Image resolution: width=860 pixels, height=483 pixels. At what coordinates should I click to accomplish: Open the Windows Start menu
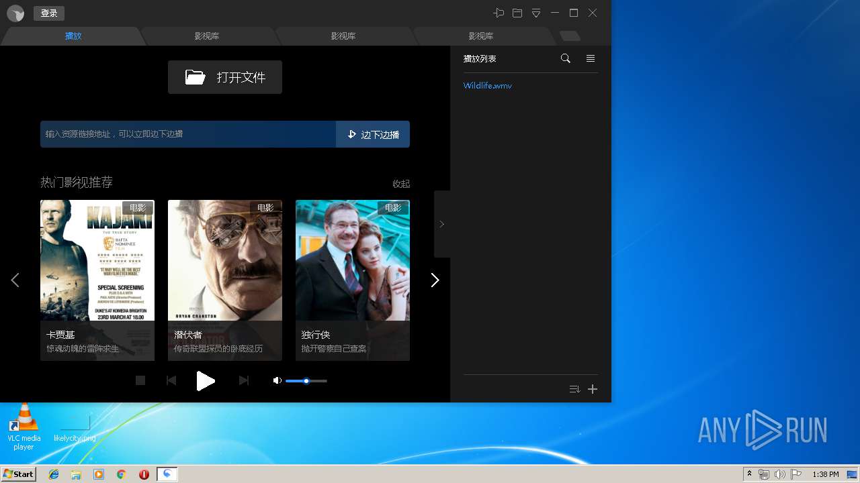19,474
